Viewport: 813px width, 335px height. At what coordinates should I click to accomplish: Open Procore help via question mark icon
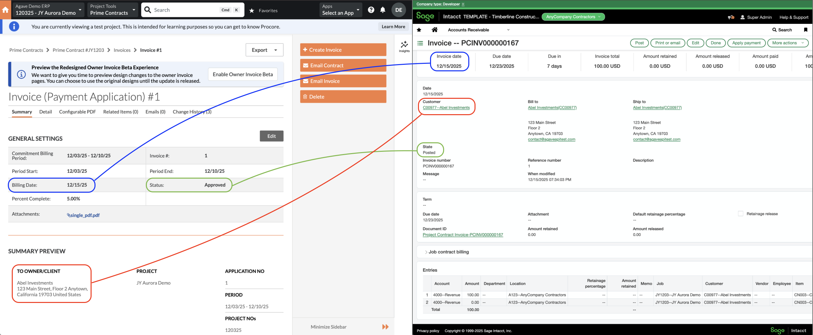pos(371,9)
